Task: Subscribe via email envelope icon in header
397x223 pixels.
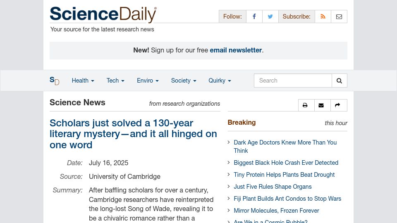Action: click(339, 17)
